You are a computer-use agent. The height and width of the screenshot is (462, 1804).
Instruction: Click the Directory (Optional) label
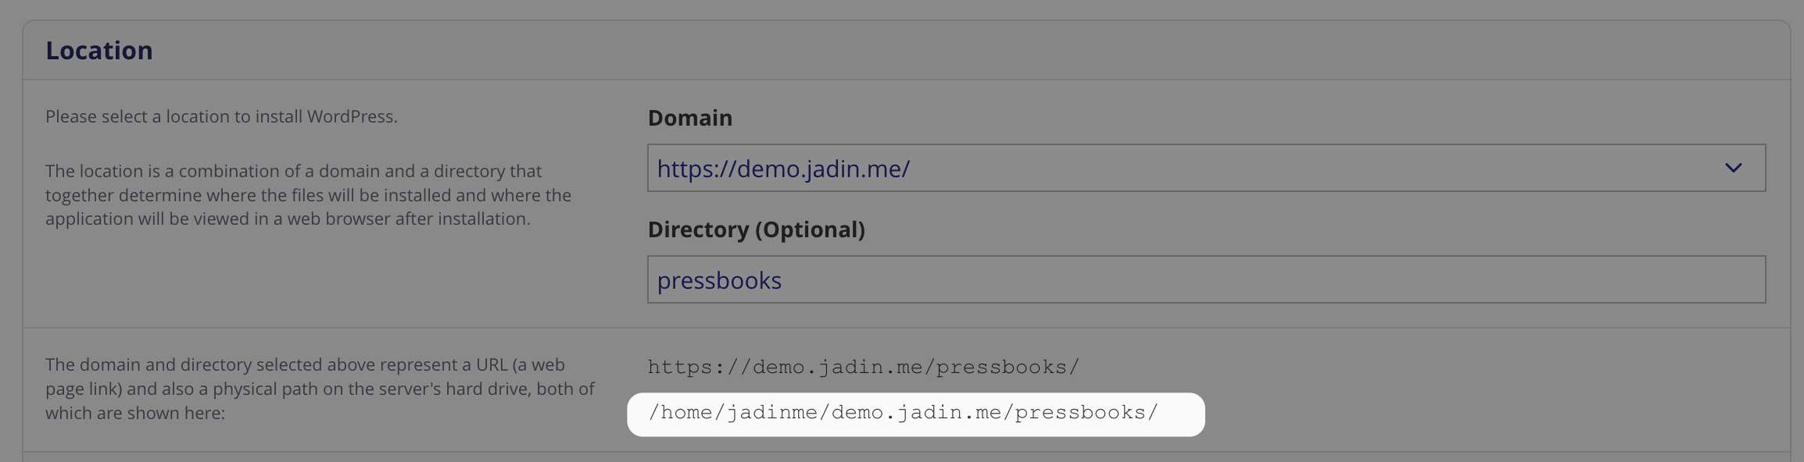click(x=757, y=229)
